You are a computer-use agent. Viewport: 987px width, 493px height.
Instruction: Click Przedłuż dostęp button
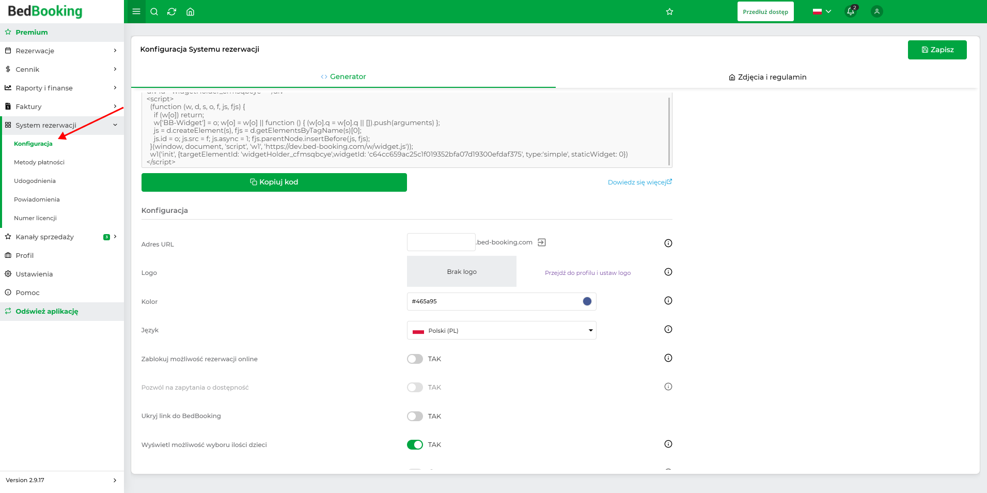pyautogui.click(x=765, y=11)
